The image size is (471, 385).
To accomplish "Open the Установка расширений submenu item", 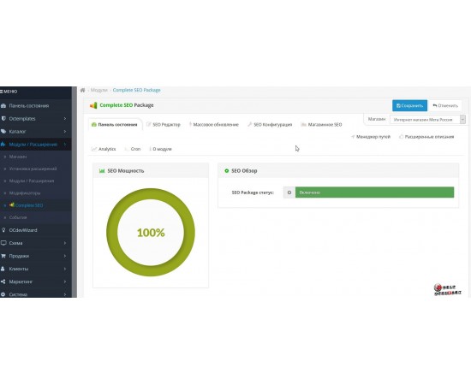I will click(x=33, y=169).
